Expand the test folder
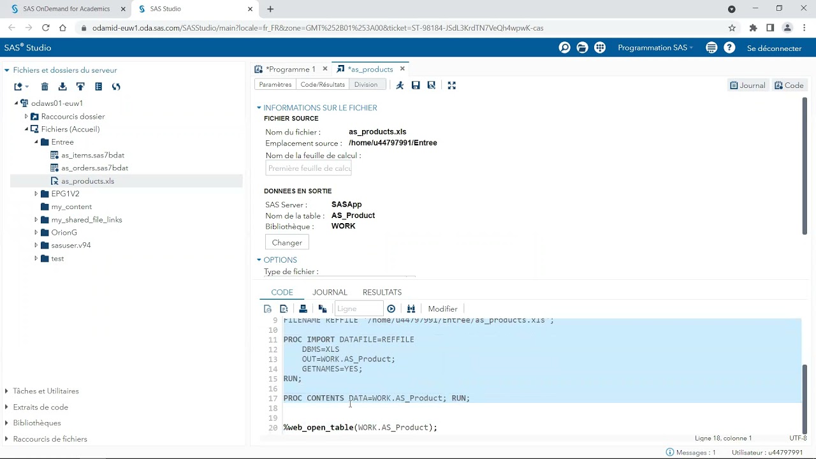The image size is (816, 459). click(x=36, y=259)
